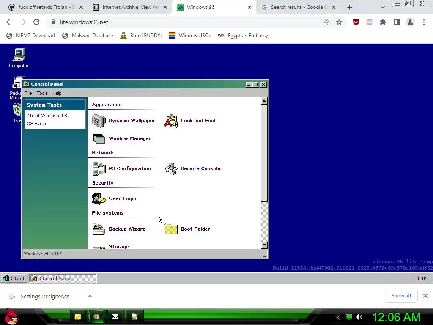Switch to Internet Archive tab

(130, 7)
